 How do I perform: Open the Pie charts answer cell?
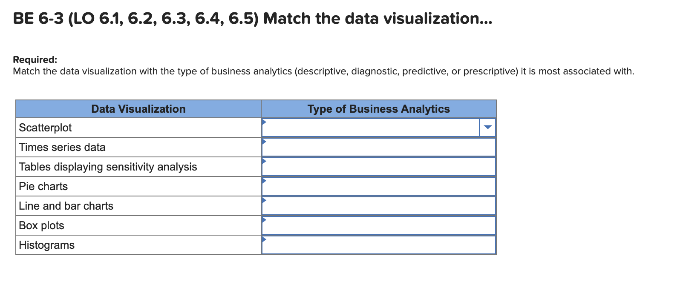(379, 186)
